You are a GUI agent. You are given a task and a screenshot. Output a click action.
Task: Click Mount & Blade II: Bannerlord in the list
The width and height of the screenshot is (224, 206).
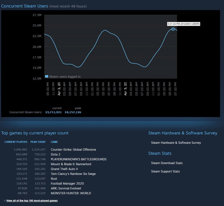tap(71, 164)
